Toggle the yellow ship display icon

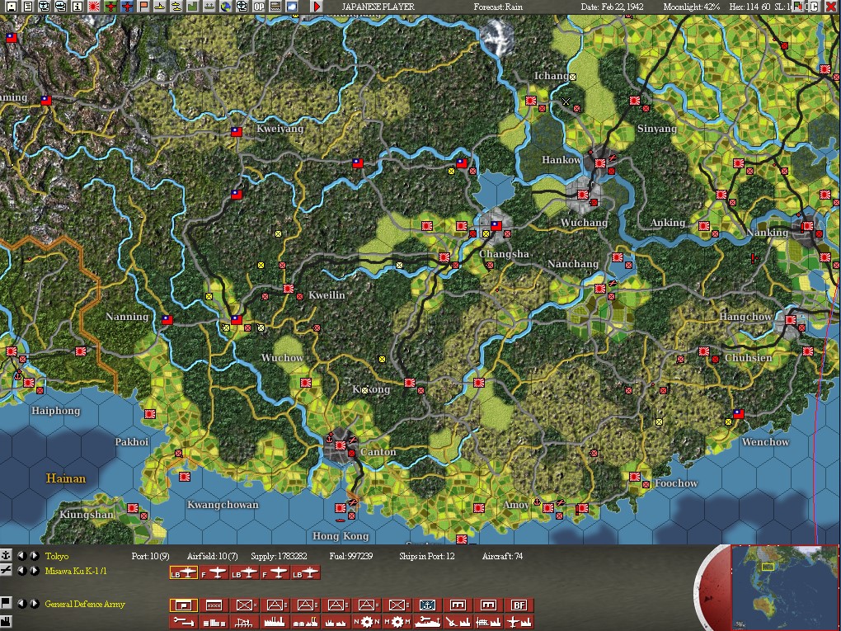(x=159, y=7)
